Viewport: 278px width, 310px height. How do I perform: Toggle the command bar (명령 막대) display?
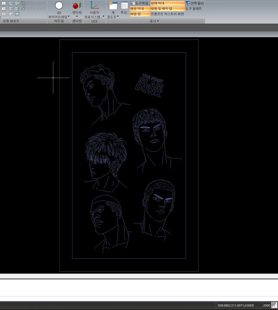pos(139,9)
